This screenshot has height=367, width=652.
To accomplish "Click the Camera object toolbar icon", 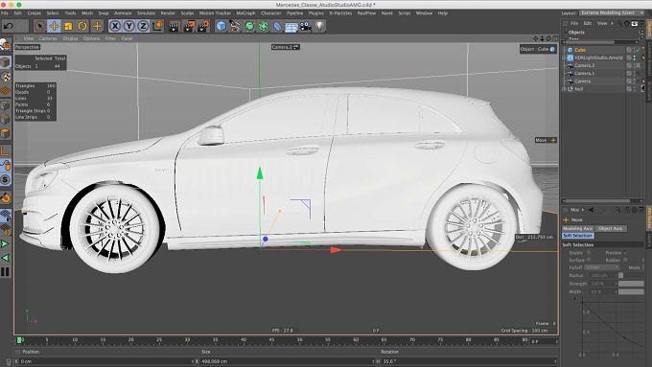I will coord(305,26).
